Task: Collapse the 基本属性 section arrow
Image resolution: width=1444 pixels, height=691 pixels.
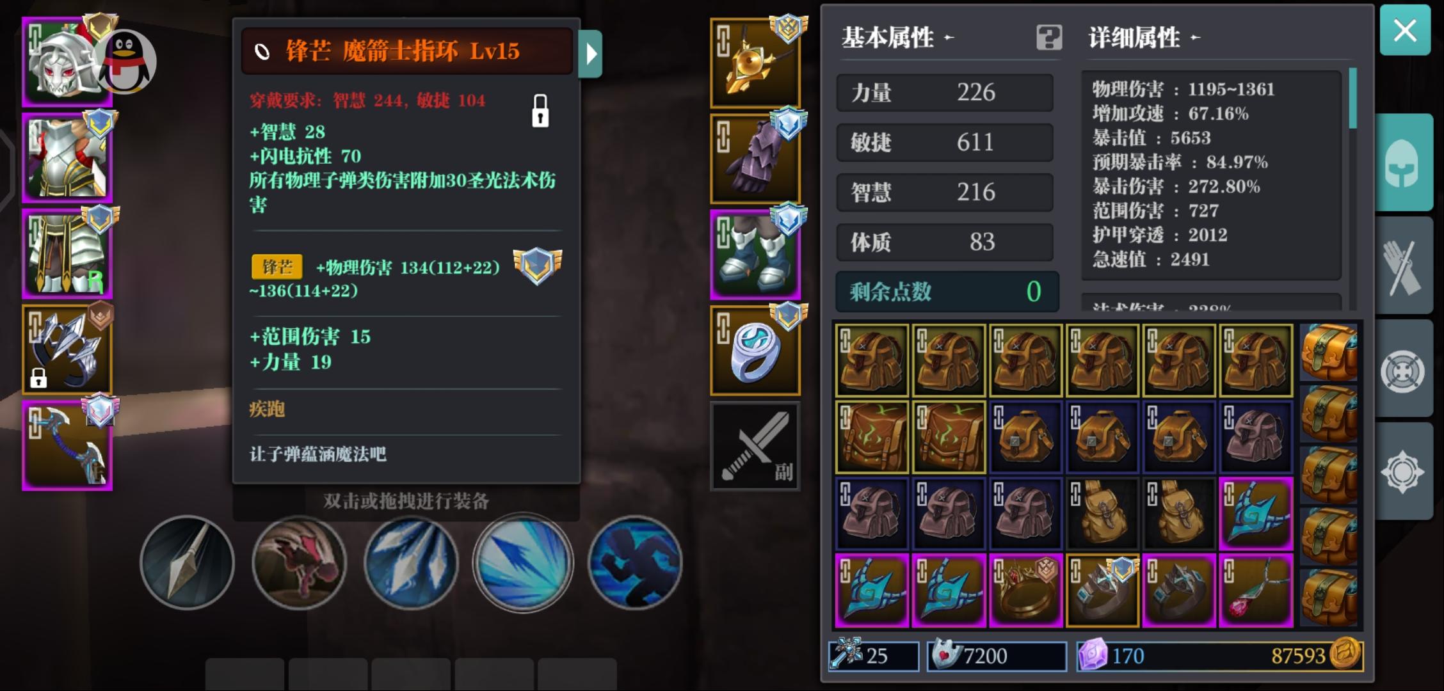Action: pyautogui.click(x=949, y=38)
